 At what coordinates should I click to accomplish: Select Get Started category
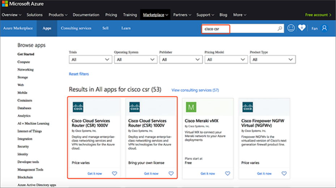(x=26, y=54)
